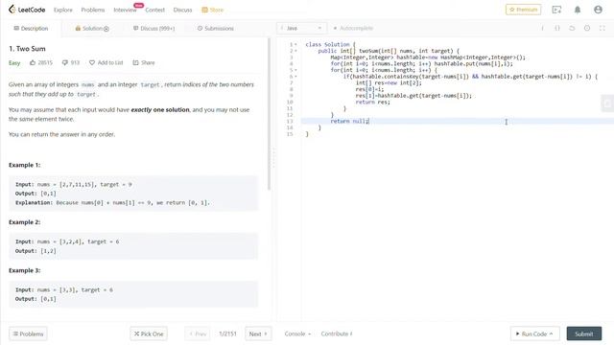Click the description panel vertical scrollbar
Viewport: 614px width, 345px height.
point(269,114)
